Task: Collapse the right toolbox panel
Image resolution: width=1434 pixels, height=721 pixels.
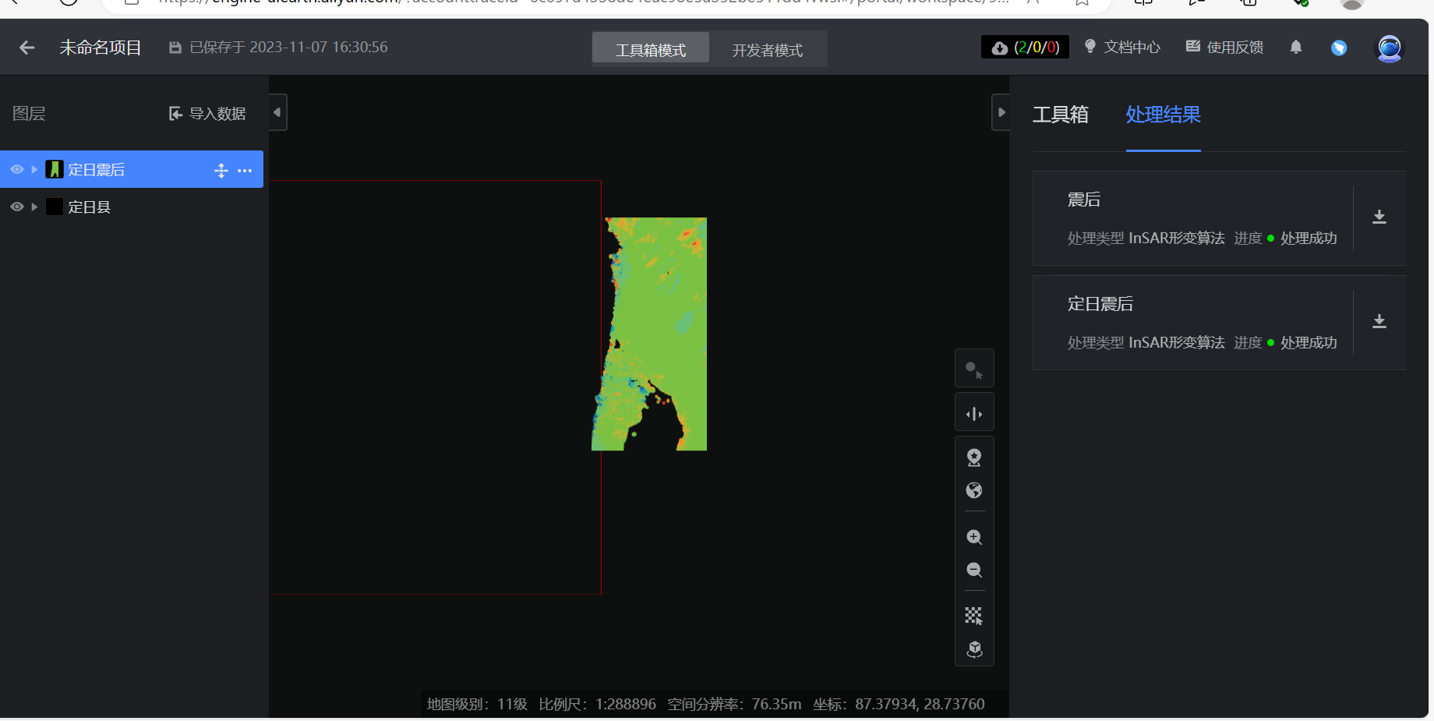Action: 1001,112
